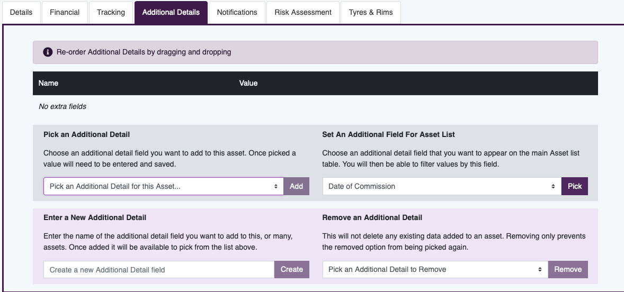Click the Remove button
This screenshot has width=624, height=292.
568,269
